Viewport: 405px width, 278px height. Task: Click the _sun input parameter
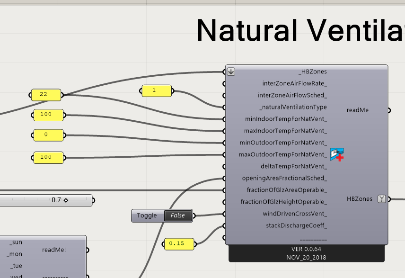pyautogui.click(x=16, y=242)
